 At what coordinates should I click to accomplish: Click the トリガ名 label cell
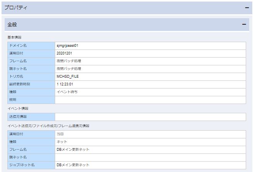[x=31, y=77]
